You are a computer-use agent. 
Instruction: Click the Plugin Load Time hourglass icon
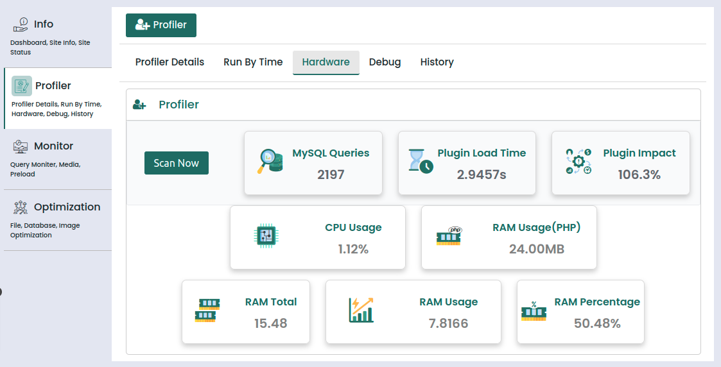[421, 161]
